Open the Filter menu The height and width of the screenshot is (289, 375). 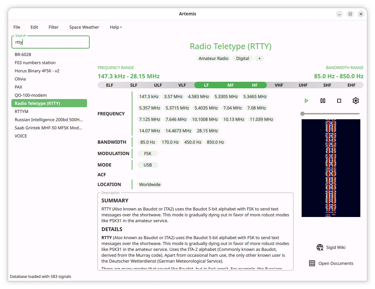[53, 27]
